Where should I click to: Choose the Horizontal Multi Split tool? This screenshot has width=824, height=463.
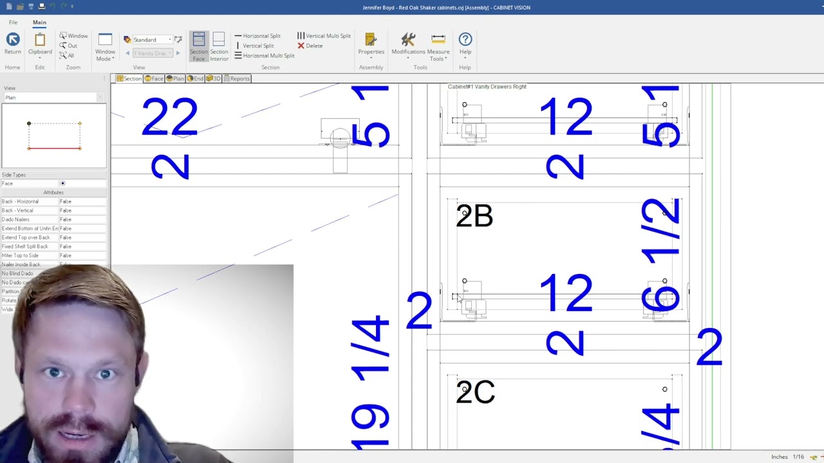(265, 55)
